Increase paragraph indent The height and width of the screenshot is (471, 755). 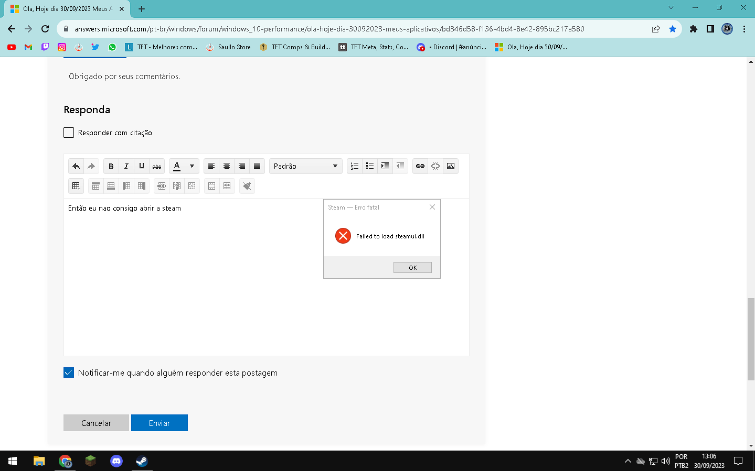point(385,166)
